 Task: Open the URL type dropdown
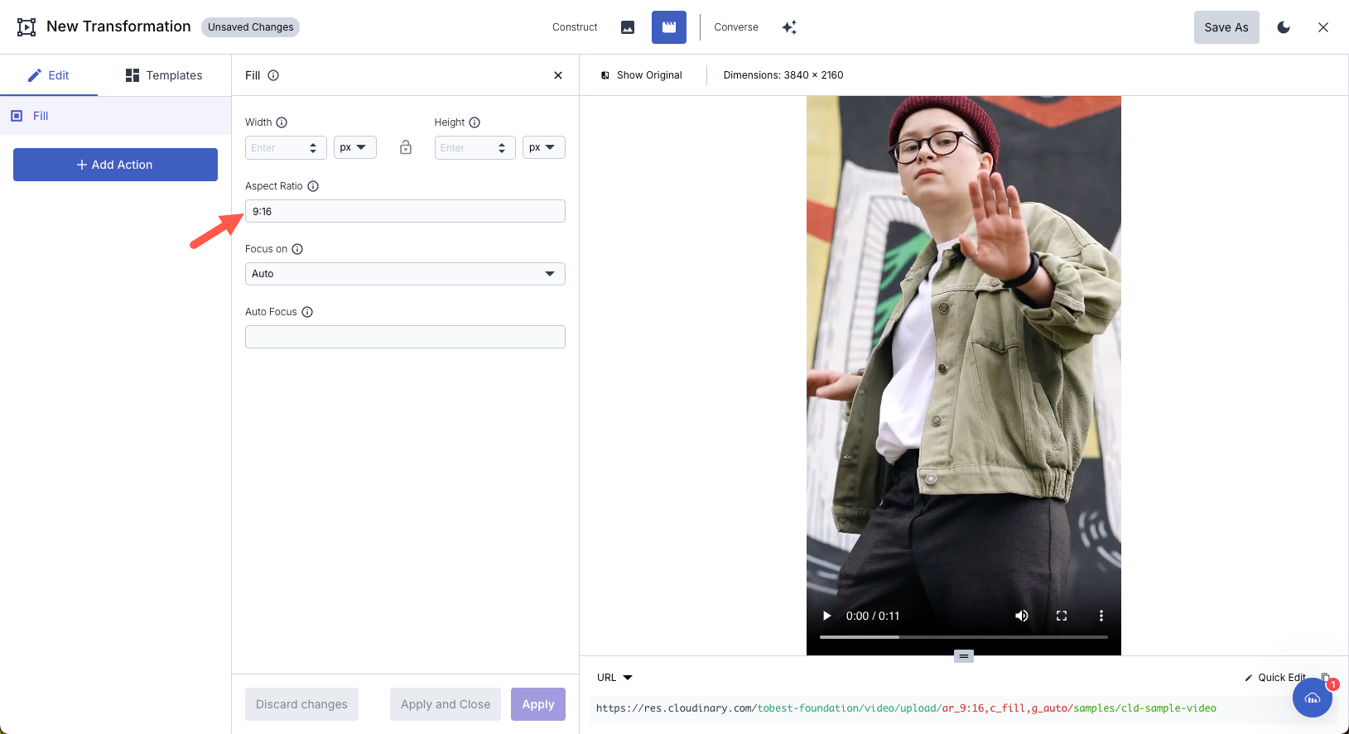[614, 678]
